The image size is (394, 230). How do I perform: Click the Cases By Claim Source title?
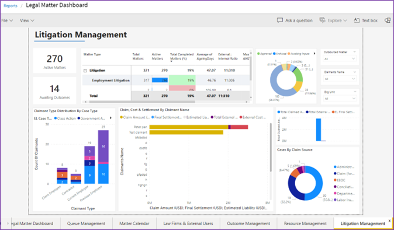pyautogui.click(x=295, y=150)
